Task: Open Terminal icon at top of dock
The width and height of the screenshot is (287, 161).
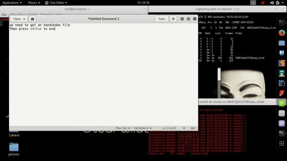Action: (282, 23)
